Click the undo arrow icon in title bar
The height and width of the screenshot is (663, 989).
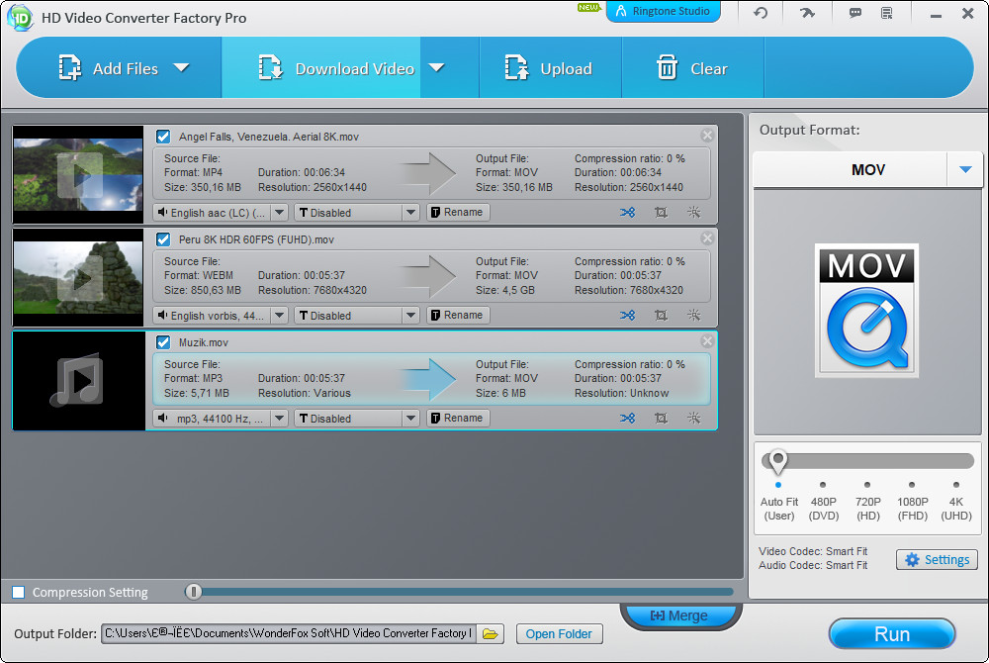(x=761, y=13)
